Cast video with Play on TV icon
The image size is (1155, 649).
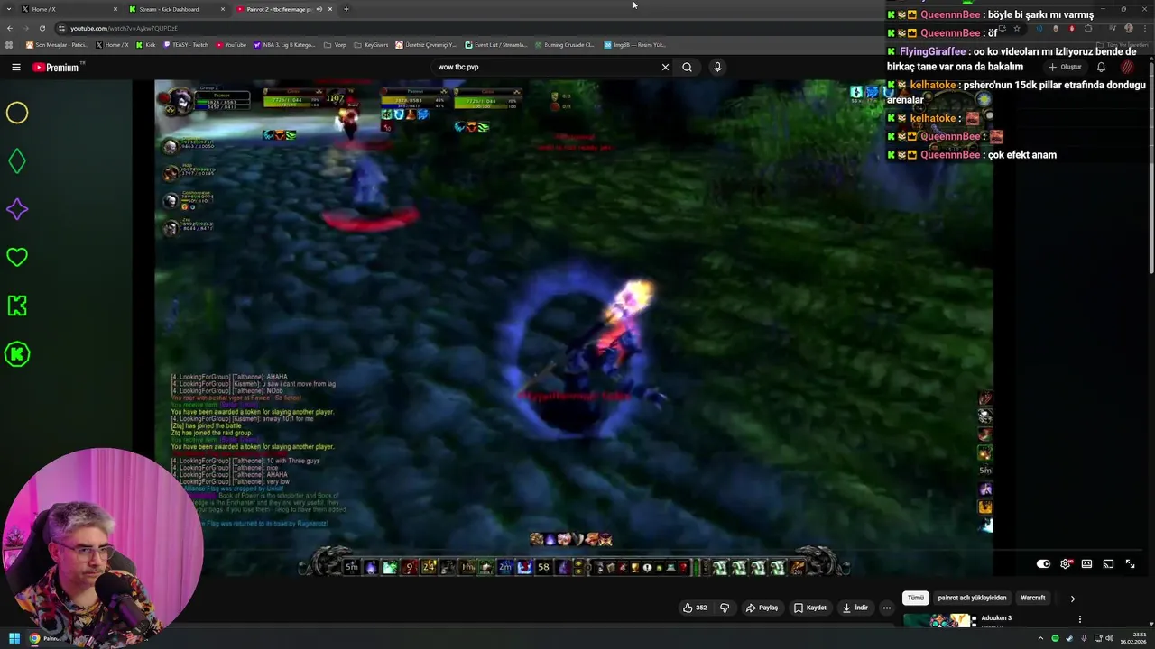(1108, 563)
